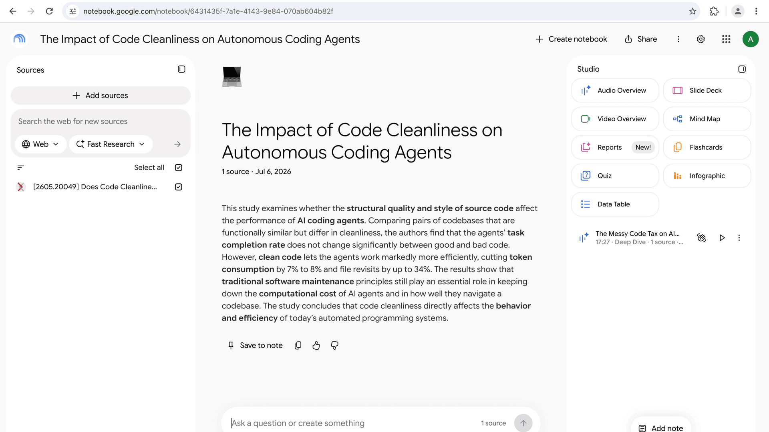
Task: Generate a Quiz
Action: coord(615,176)
